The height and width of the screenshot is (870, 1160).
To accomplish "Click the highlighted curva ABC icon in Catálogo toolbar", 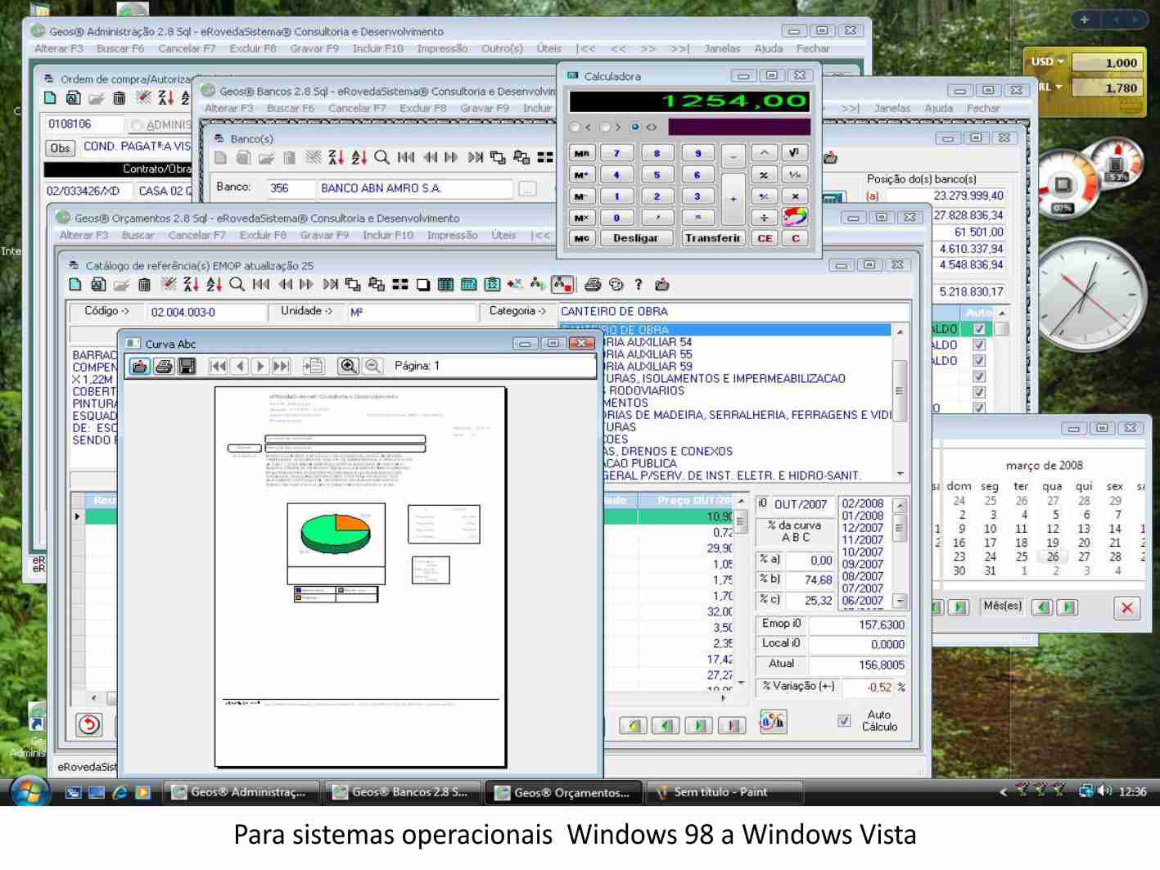I will coord(562,285).
